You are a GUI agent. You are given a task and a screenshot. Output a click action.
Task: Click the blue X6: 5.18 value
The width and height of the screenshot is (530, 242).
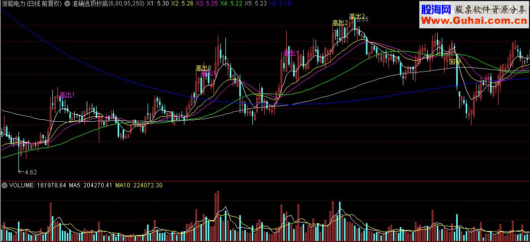click(280, 3)
